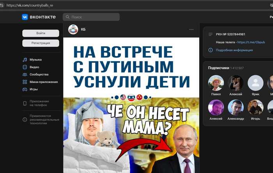This screenshot has width=273, height=173.
Task: Open subscriber Игорь's profile avatar
Action: click(x=255, y=107)
